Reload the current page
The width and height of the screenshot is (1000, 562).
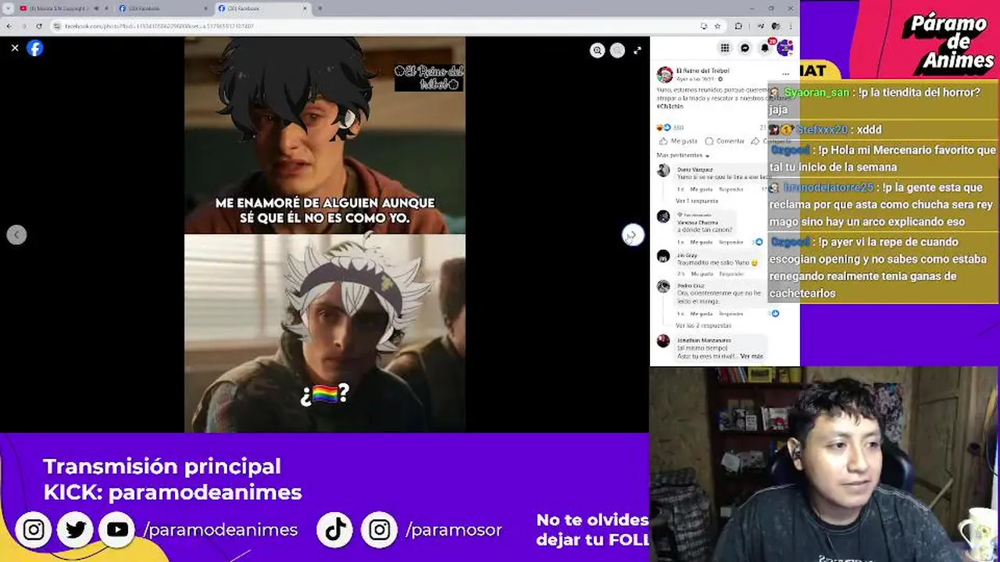click(x=39, y=26)
